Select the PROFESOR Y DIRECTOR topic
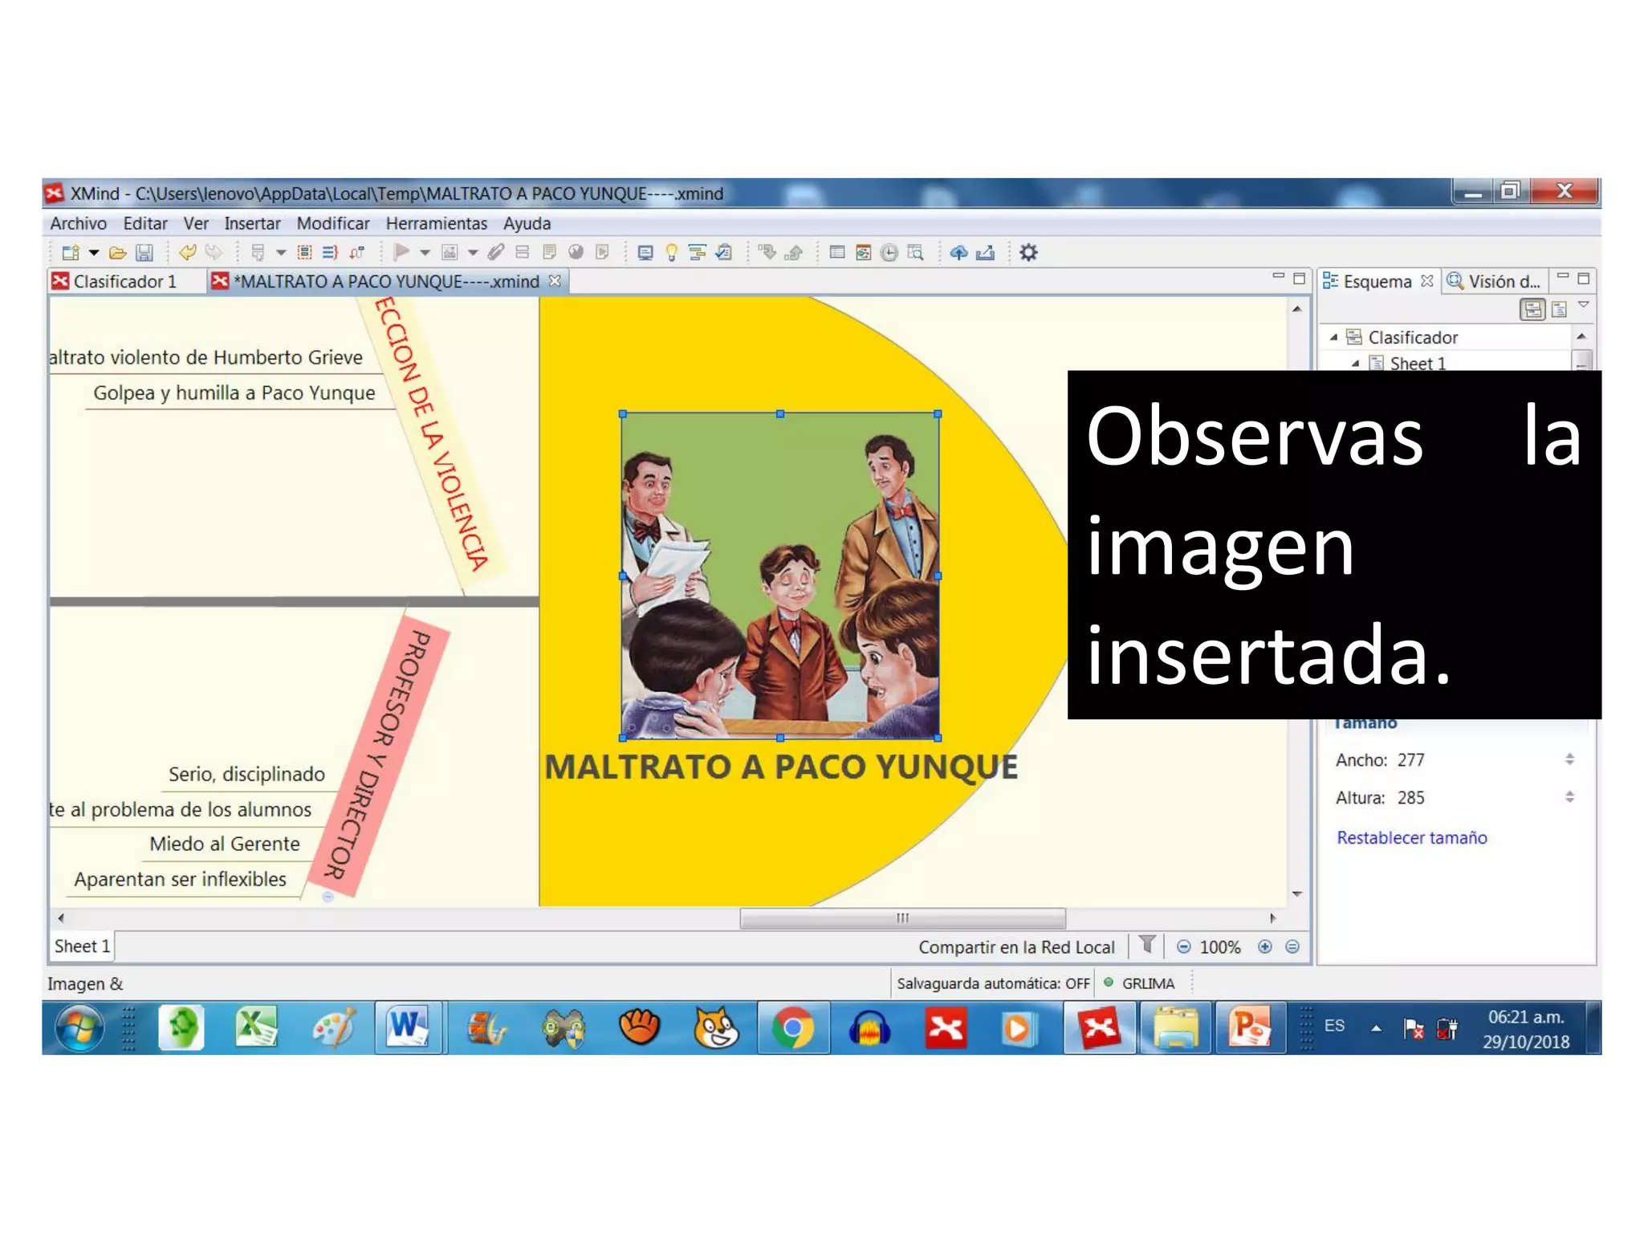The image size is (1644, 1233). point(380,755)
